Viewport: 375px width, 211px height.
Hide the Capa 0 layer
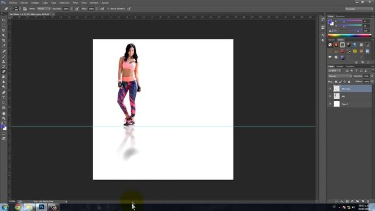click(x=330, y=104)
